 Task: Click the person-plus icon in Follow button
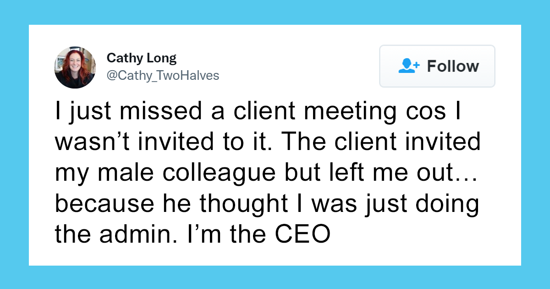pos(409,66)
